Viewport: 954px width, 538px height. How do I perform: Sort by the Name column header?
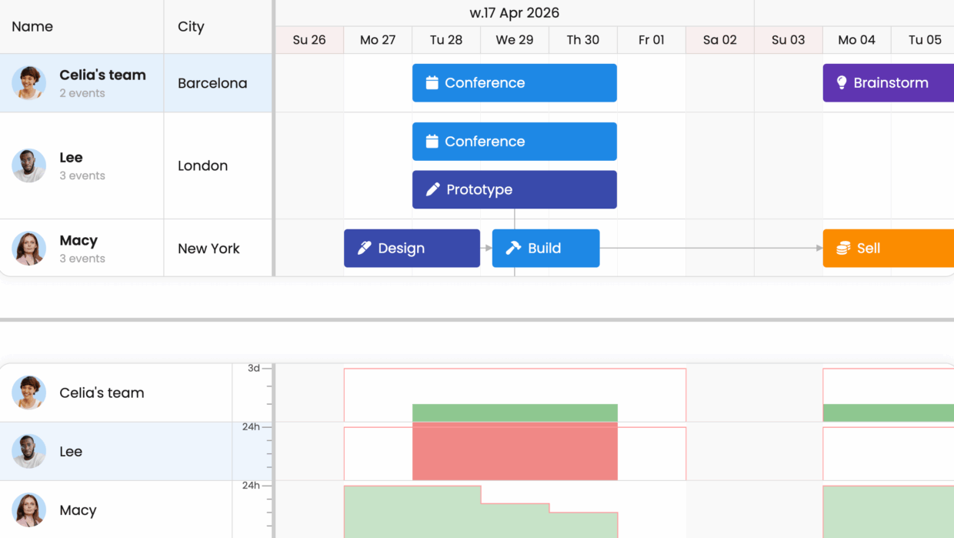[32, 27]
